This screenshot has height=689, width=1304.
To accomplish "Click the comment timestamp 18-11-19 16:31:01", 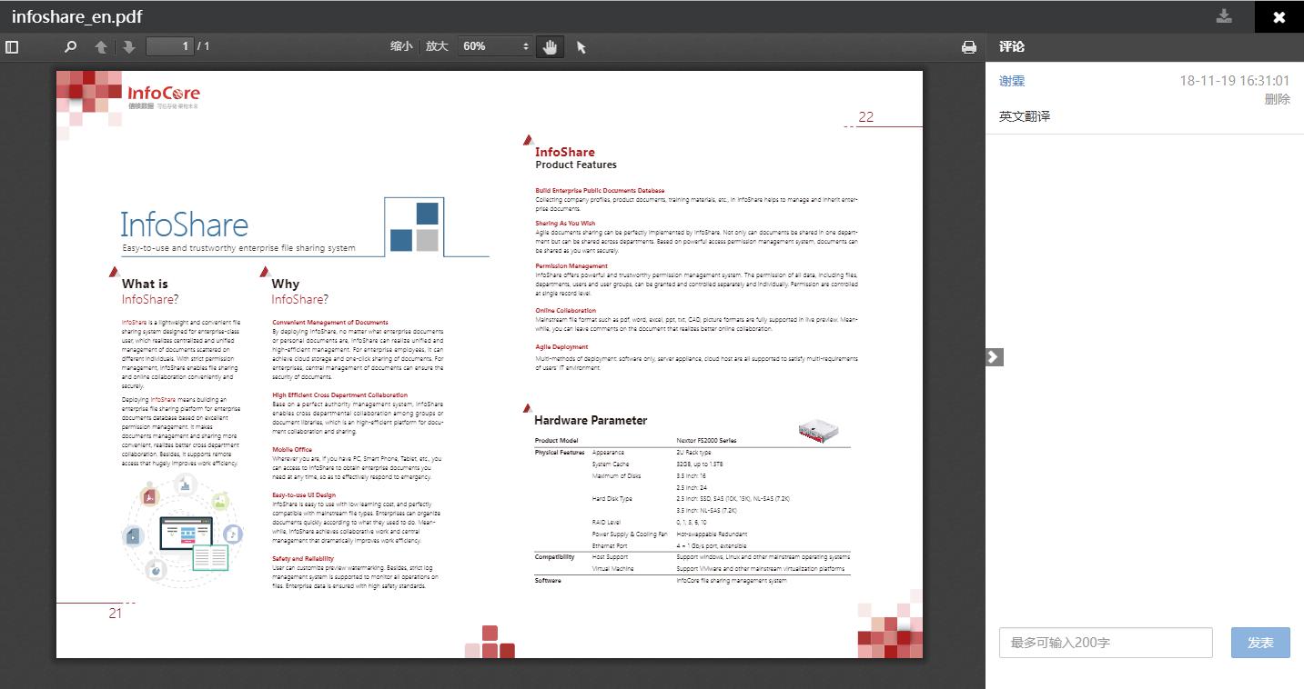I will (1235, 81).
